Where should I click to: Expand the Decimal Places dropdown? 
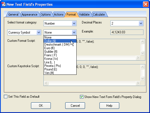[x=141, y=23]
